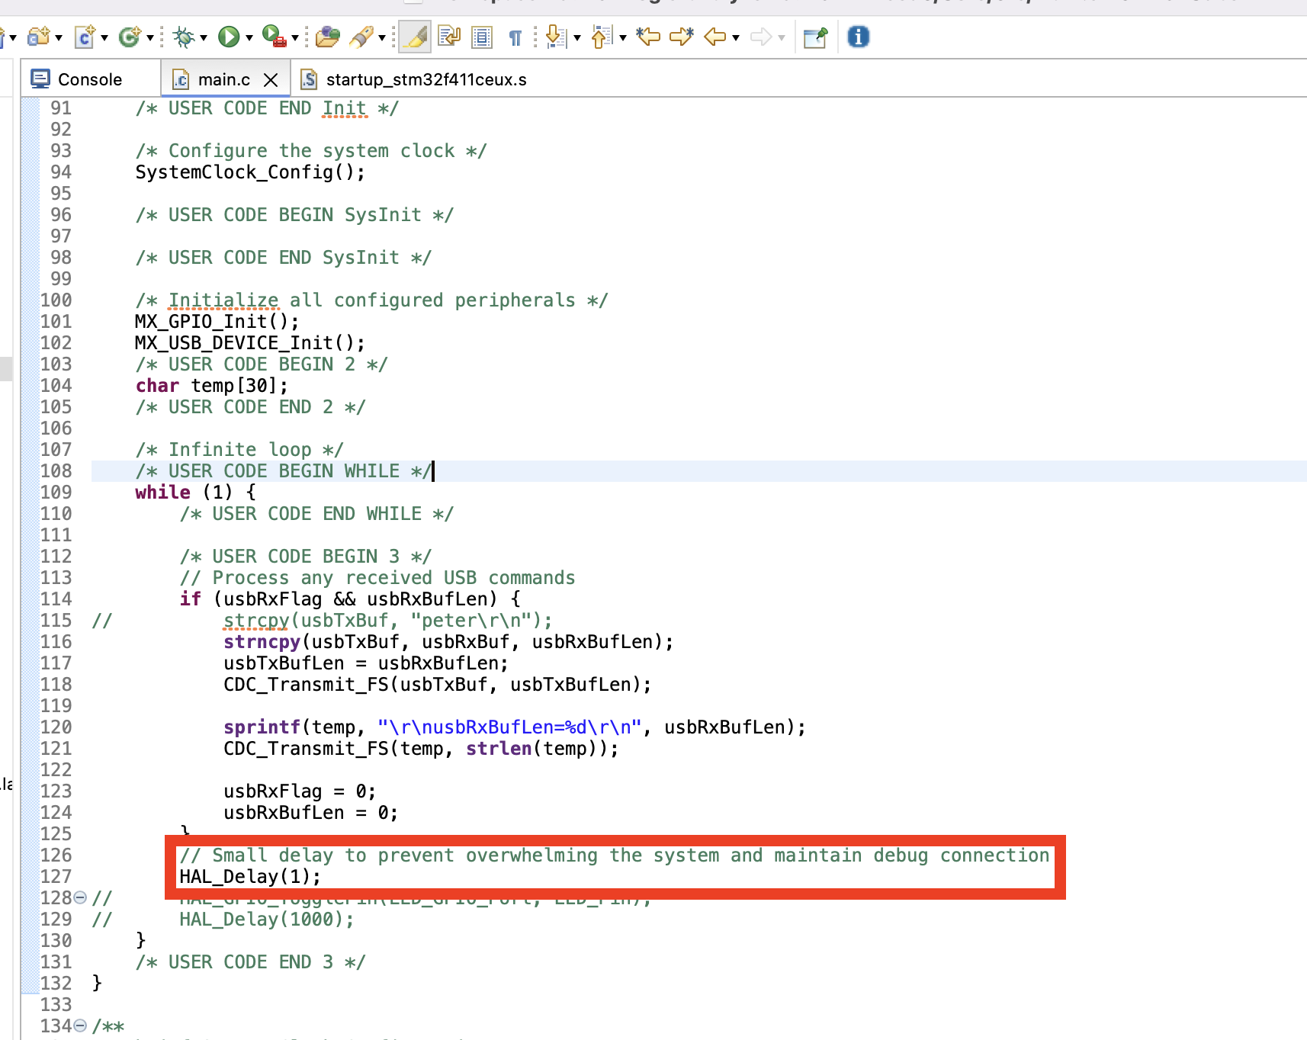
Task: Click usbRxBufLen = 0; on line 124
Action: coord(311,813)
